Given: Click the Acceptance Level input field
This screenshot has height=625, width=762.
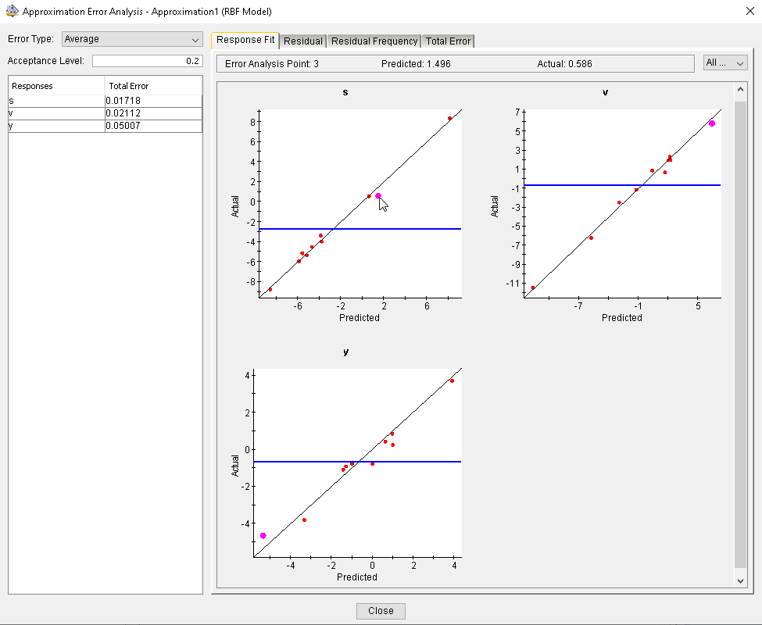Looking at the screenshot, I should coord(147,61).
